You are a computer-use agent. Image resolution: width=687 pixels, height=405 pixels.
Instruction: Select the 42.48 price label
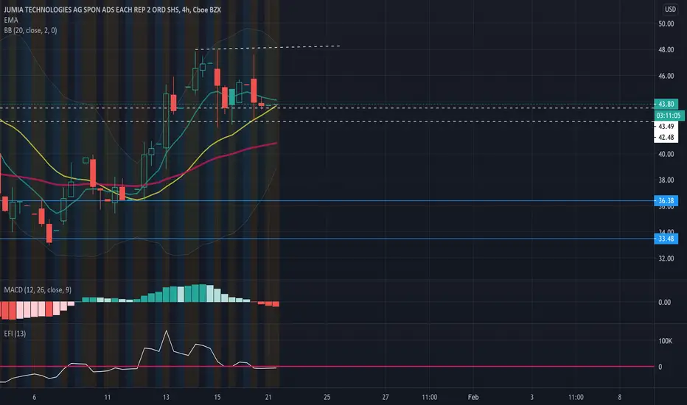[x=666, y=138]
